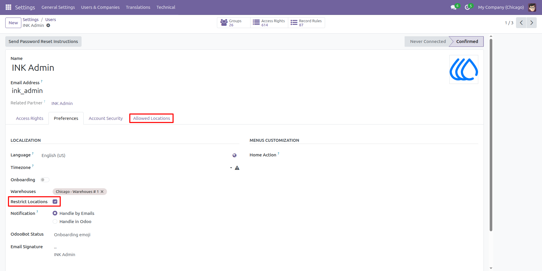Click the globe icon beside Language
542x271 pixels.
click(x=234, y=156)
